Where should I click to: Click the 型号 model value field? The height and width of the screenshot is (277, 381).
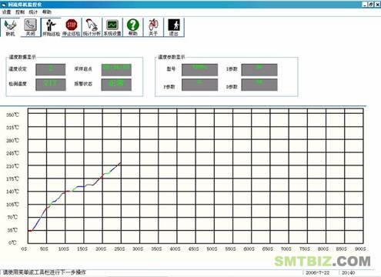point(199,69)
